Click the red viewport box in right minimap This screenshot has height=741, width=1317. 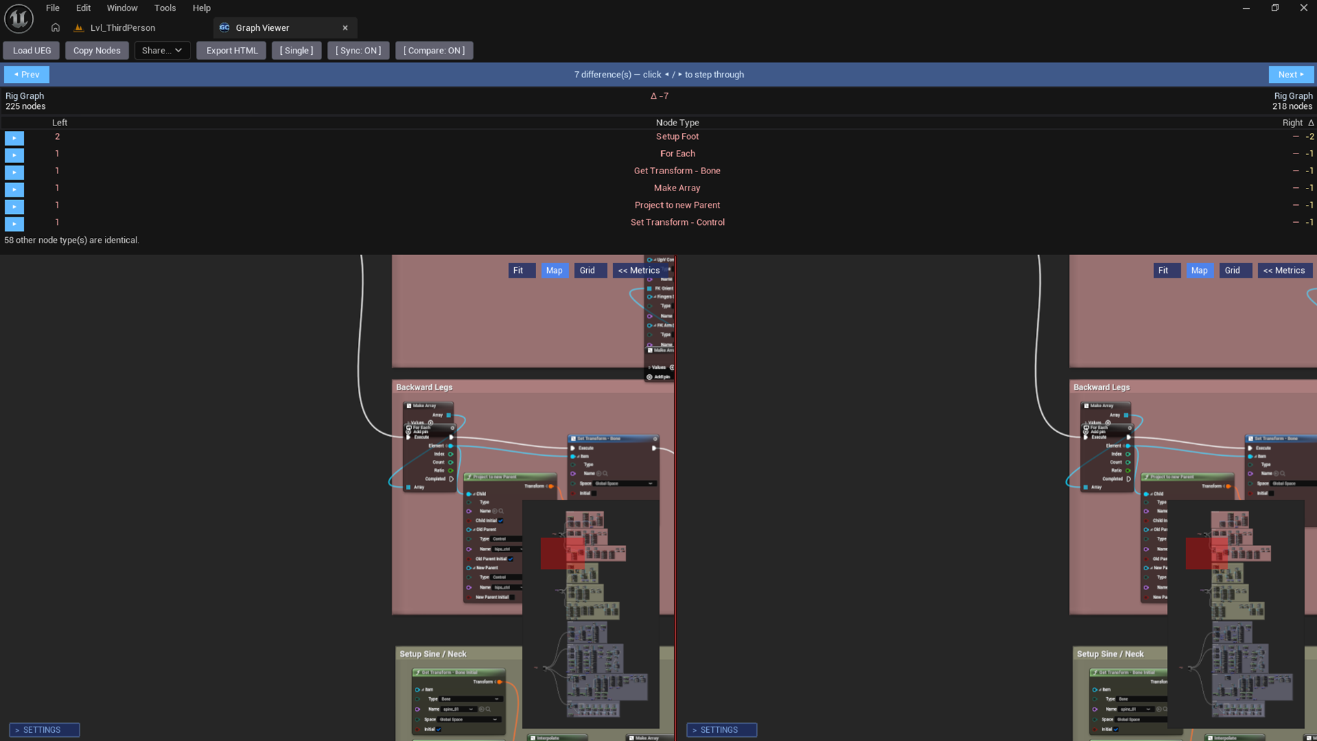(1207, 553)
